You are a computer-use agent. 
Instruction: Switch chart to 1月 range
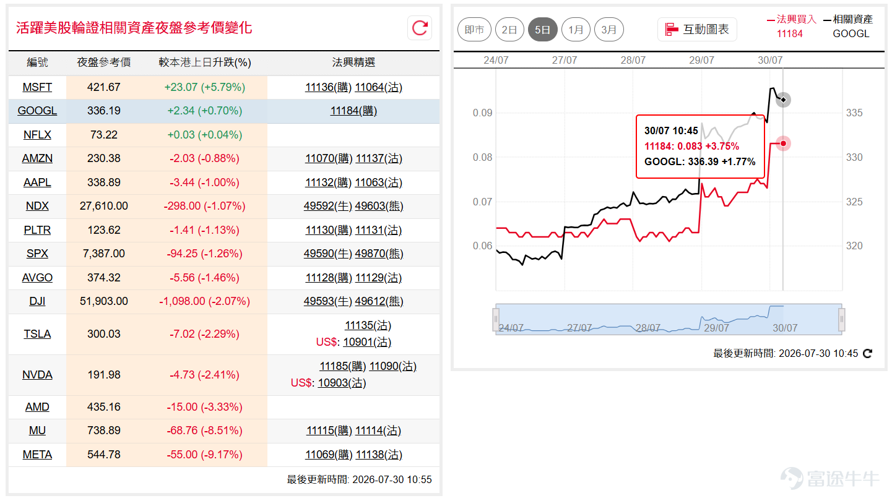pyautogui.click(x=576, y=30)
